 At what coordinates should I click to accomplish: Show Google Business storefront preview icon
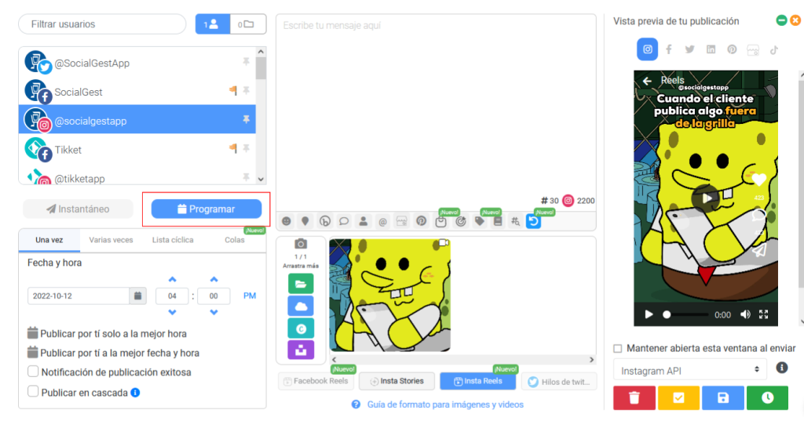pyautogui.click(x=753, y=50)
